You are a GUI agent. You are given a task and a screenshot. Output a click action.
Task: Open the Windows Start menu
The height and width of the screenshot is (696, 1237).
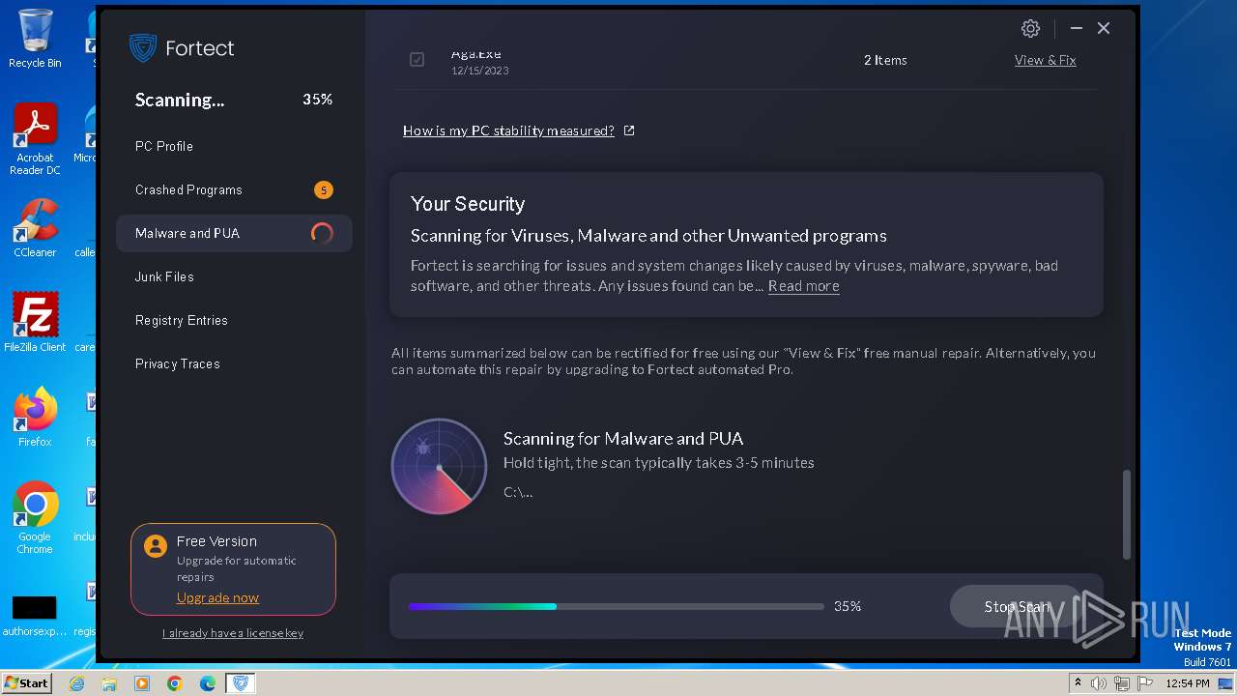[x=26, y=683]
